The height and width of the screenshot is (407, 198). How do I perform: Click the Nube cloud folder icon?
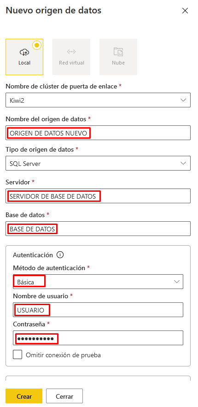coord(118,52)
